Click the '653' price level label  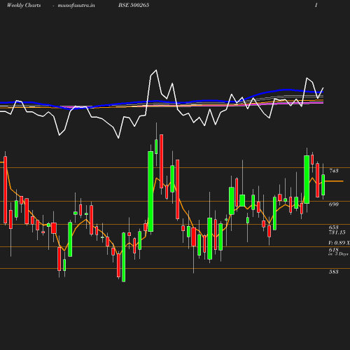(334, 227)
